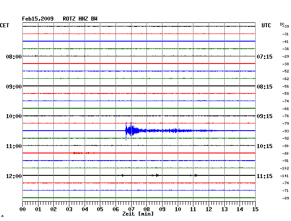Click the 06 minute axis tick label
The height and width of the screenshot is (221, 291).
116,209
